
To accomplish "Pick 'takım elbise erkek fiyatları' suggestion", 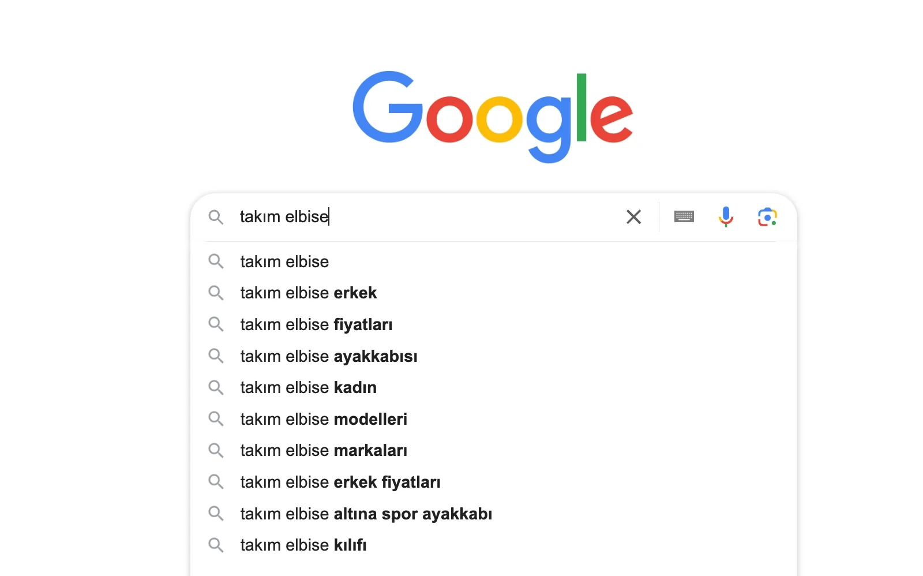I will click(340, 482).
